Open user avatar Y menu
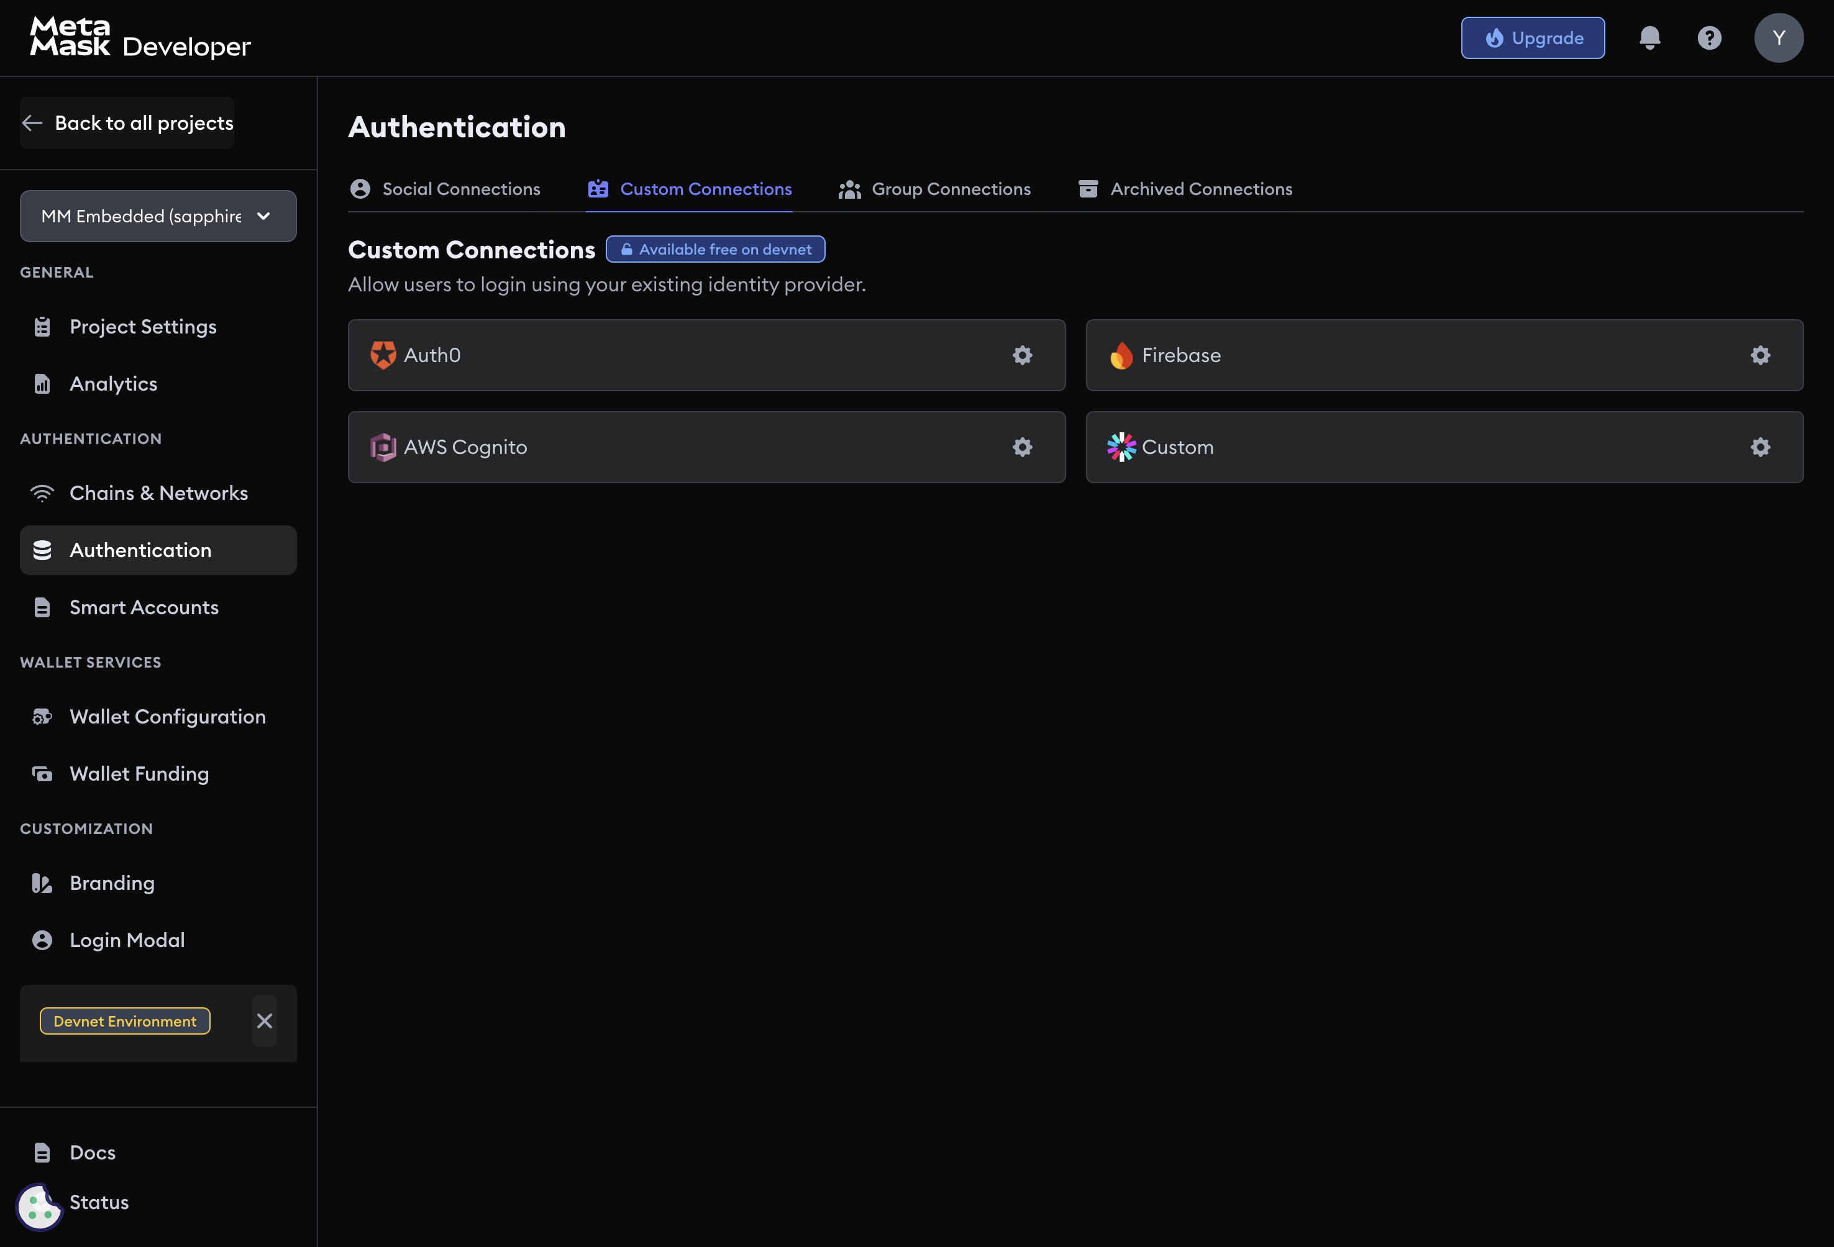Viewport: 1834px width, 1247px height. point(1779,38)
